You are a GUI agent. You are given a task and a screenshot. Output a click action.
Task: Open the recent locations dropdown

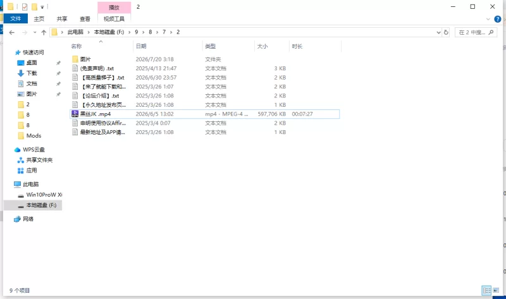[x=35, y=32]
